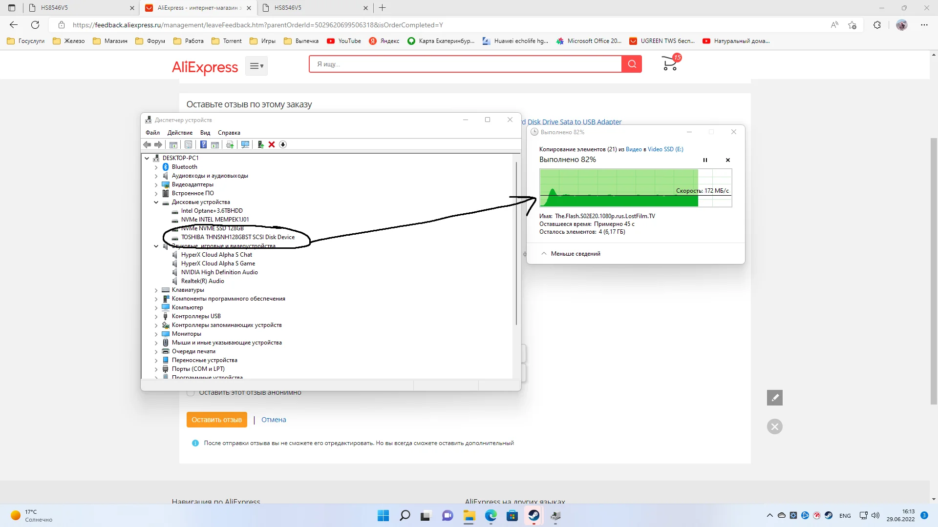Viewport: 938px width, 527px height.
Task: Expand the Bluetooth device category
Action: click(x=156, y=167)
